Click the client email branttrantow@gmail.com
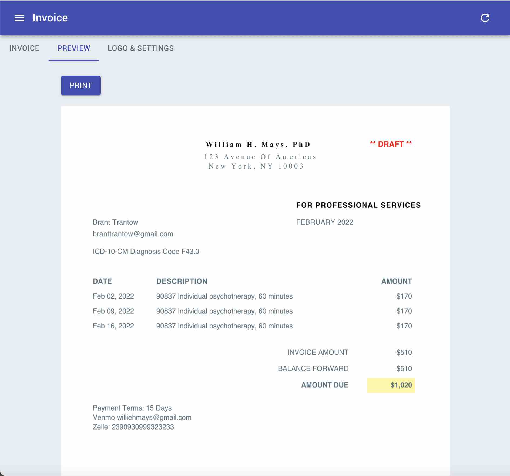Screen dimensions: 510x476 [x=133, y=234]
